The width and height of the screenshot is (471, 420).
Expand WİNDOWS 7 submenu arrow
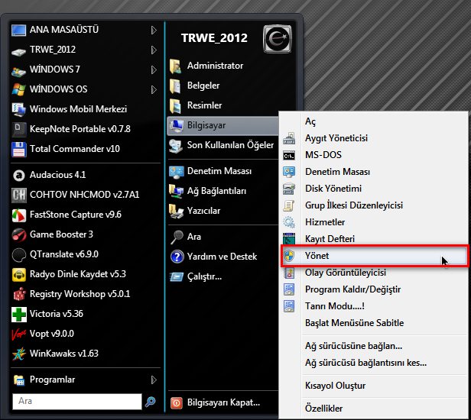tap(154, 69)
